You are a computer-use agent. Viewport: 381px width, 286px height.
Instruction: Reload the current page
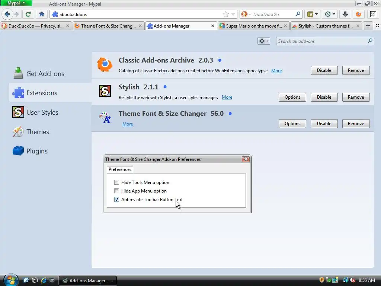pos(28,14)
